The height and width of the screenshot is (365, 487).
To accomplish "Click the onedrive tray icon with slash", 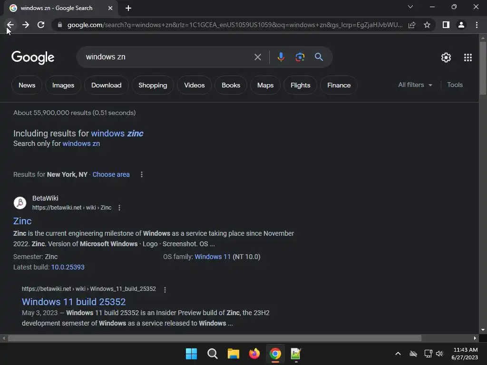I will (413, 354).
